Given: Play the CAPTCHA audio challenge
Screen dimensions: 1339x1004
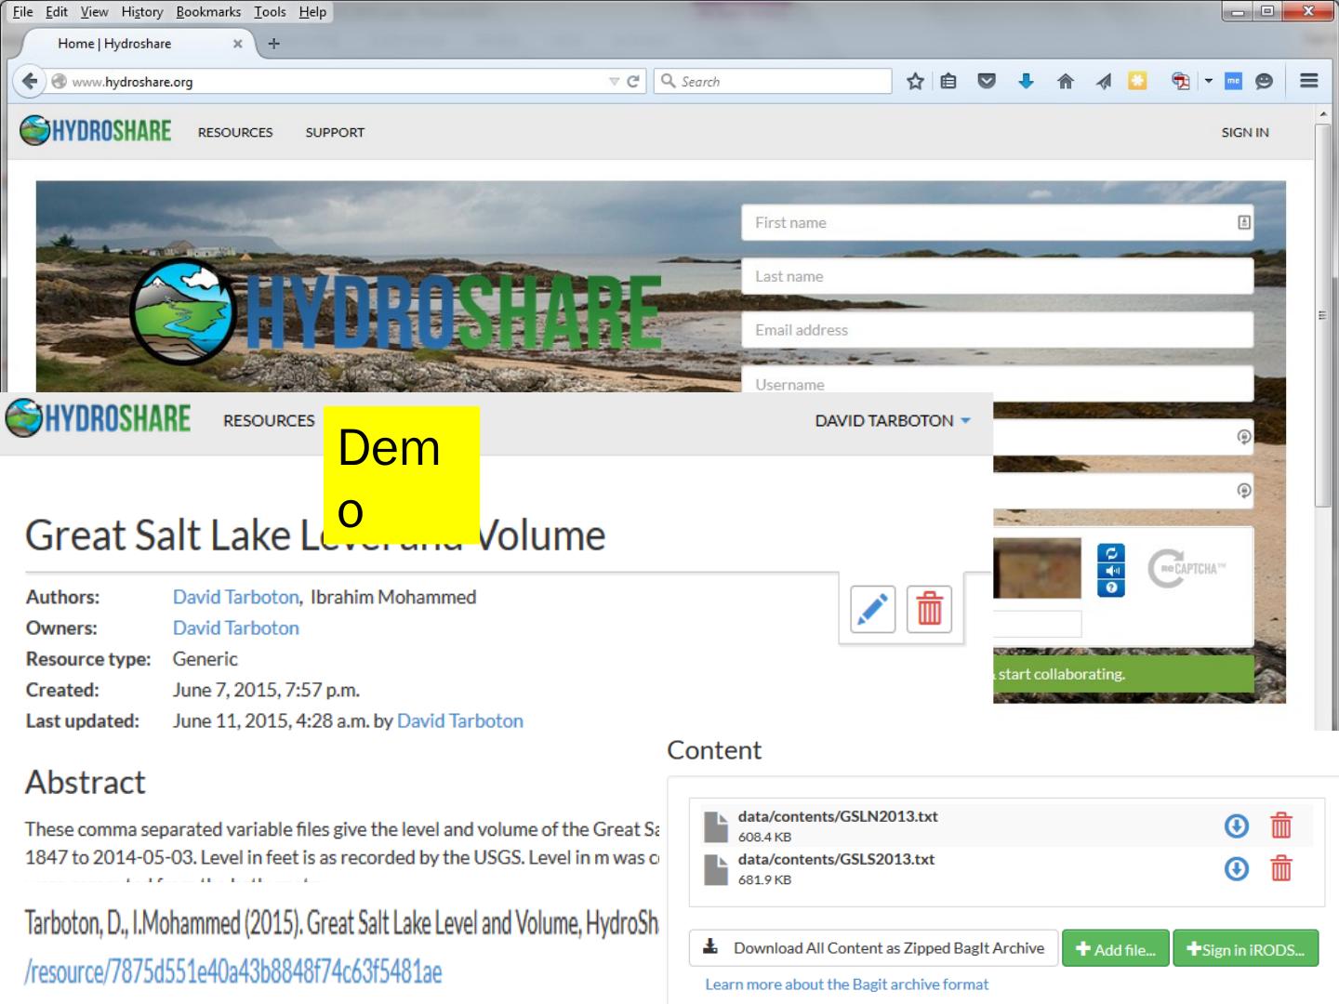Looking at the screenshot, I should 1111,571.
